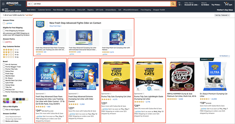This screenshot has height=124, width=235.
Task: Open the 22,993 reviews link
Action: click(214, 99)
